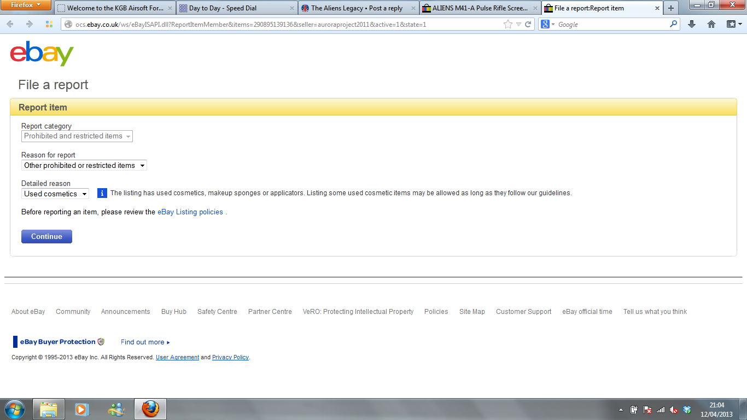Click the blue info icon beside Used cosmetics
Image resolution: width=747 pixels, height=420 pixels.
[x=102, y=193]
